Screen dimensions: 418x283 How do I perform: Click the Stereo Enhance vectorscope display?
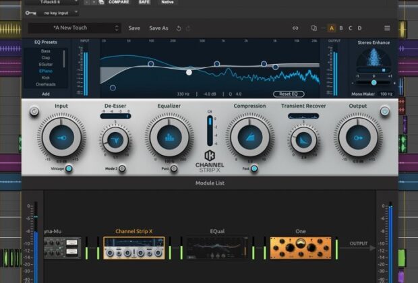(374, 57)
